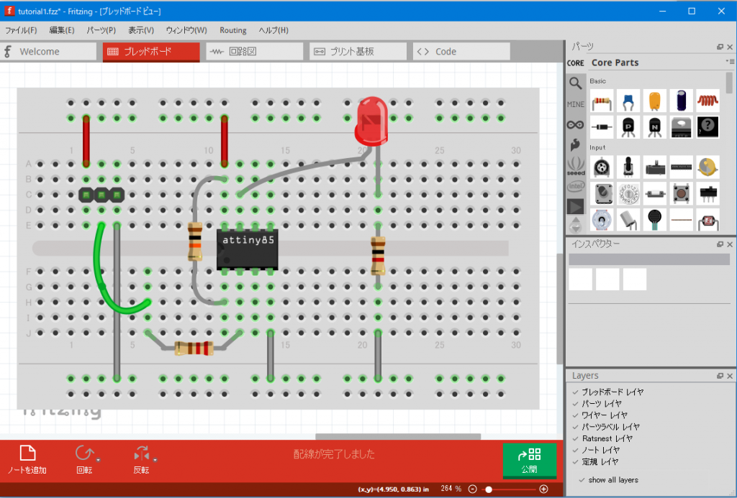
Task: Click the parts bin vertical scrollbar
Action: coord(729,83)
